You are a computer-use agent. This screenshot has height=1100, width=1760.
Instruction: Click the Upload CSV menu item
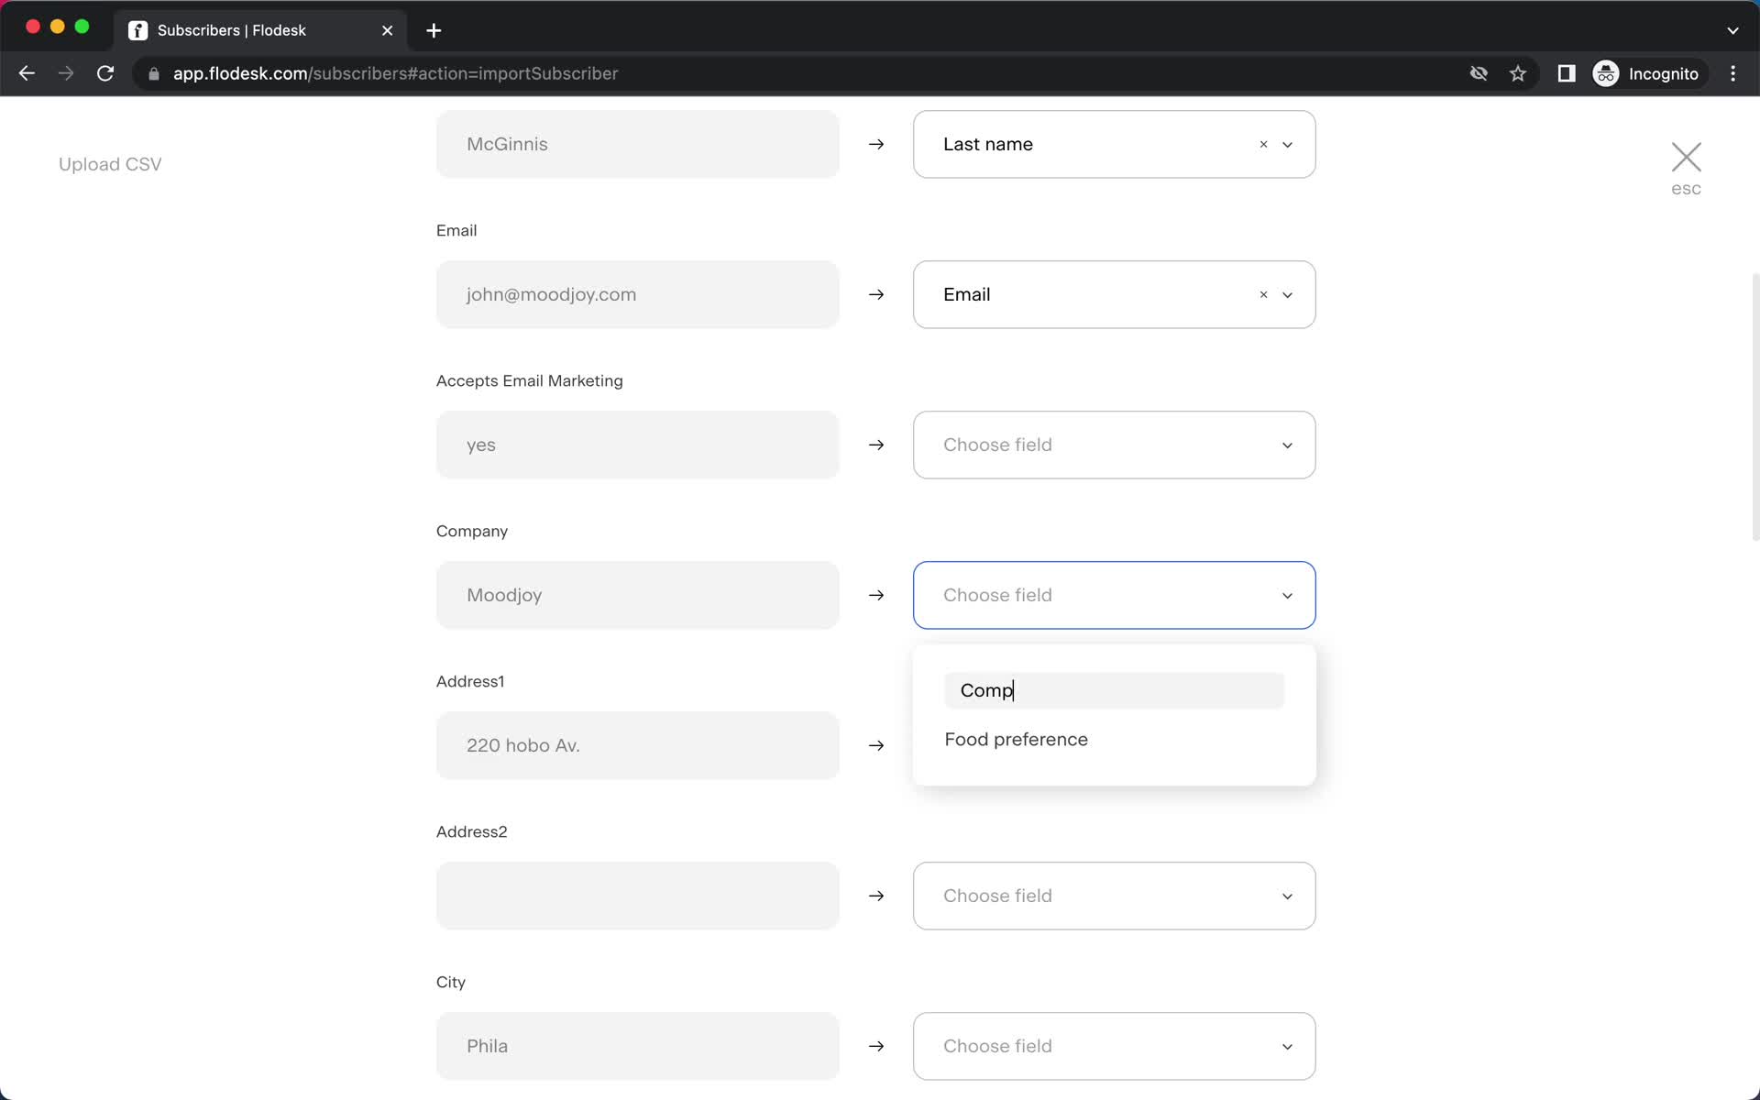pyautogui.click(x=109, y=165)
